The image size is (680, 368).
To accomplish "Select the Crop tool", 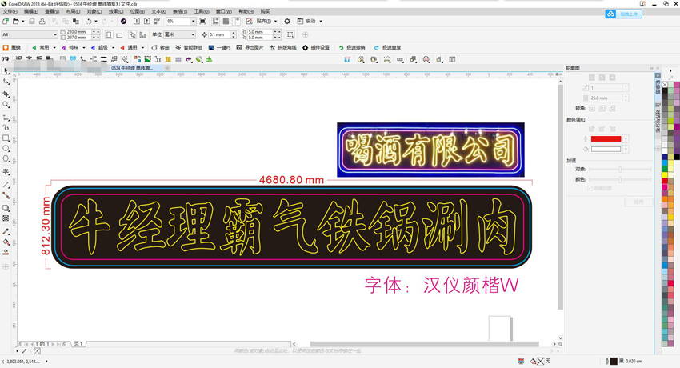I will pyautogui.click(x=6, y=94).
